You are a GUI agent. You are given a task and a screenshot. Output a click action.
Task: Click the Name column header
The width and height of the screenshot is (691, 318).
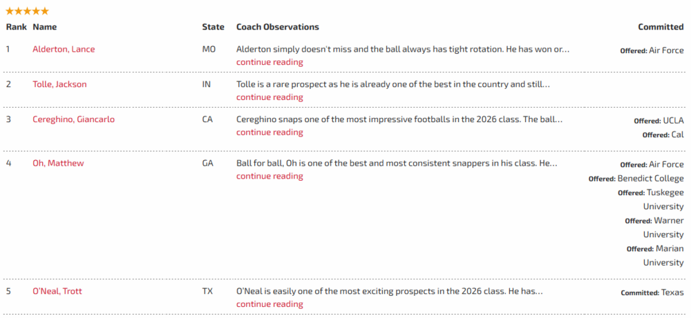point(44,27)
